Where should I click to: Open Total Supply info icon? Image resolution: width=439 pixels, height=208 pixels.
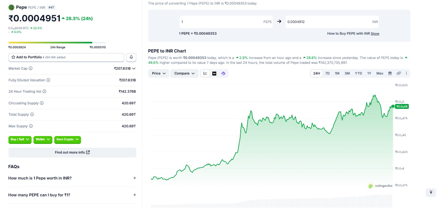tap(32, 114)
